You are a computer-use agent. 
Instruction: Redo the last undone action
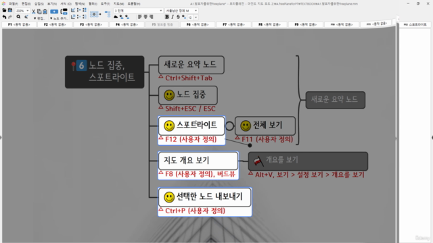point(10,17)
